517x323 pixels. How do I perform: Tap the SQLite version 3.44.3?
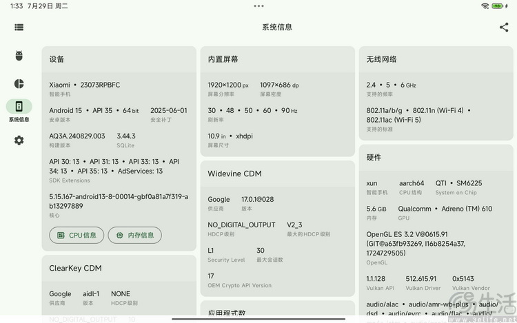coord(126,136)
